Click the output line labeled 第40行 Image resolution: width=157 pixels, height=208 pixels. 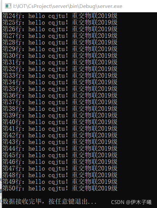(60, 122)
